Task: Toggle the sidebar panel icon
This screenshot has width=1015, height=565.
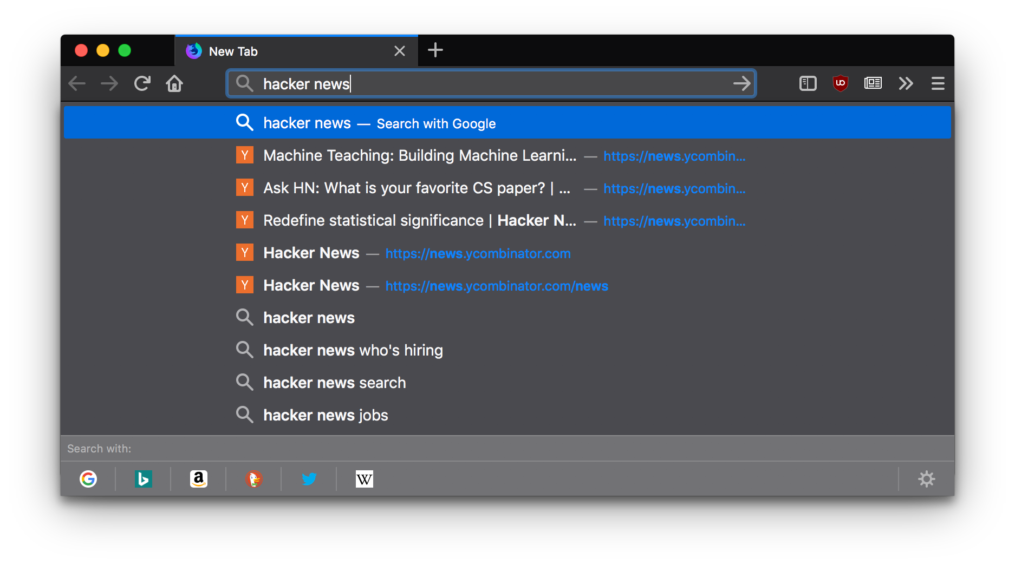Action: tap(808, 83)
